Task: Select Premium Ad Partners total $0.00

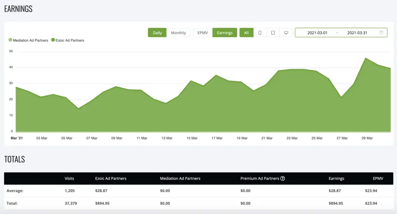Action: point(245,204)
